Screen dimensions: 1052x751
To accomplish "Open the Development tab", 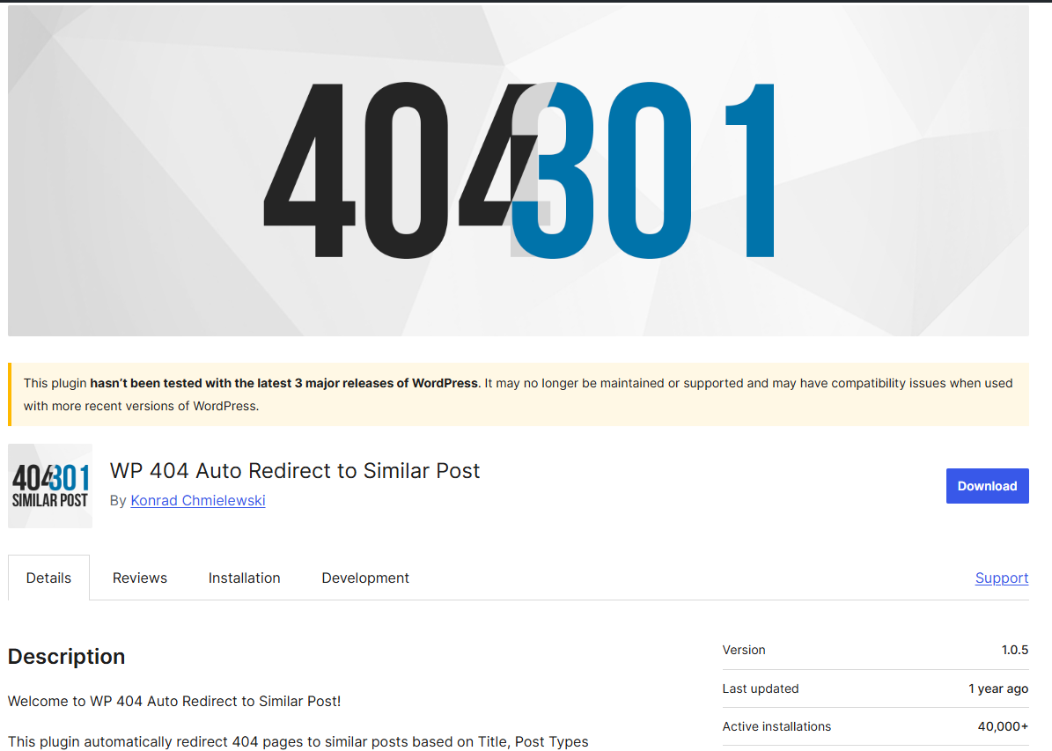I will pos(365,578).
